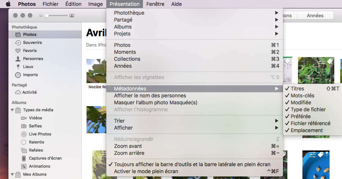Open the Apple menu
The height and width of the screenshot is (179, 342).
coord(8,4)
